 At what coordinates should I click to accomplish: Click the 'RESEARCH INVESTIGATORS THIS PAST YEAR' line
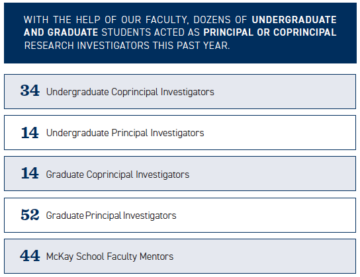(127, 46)
